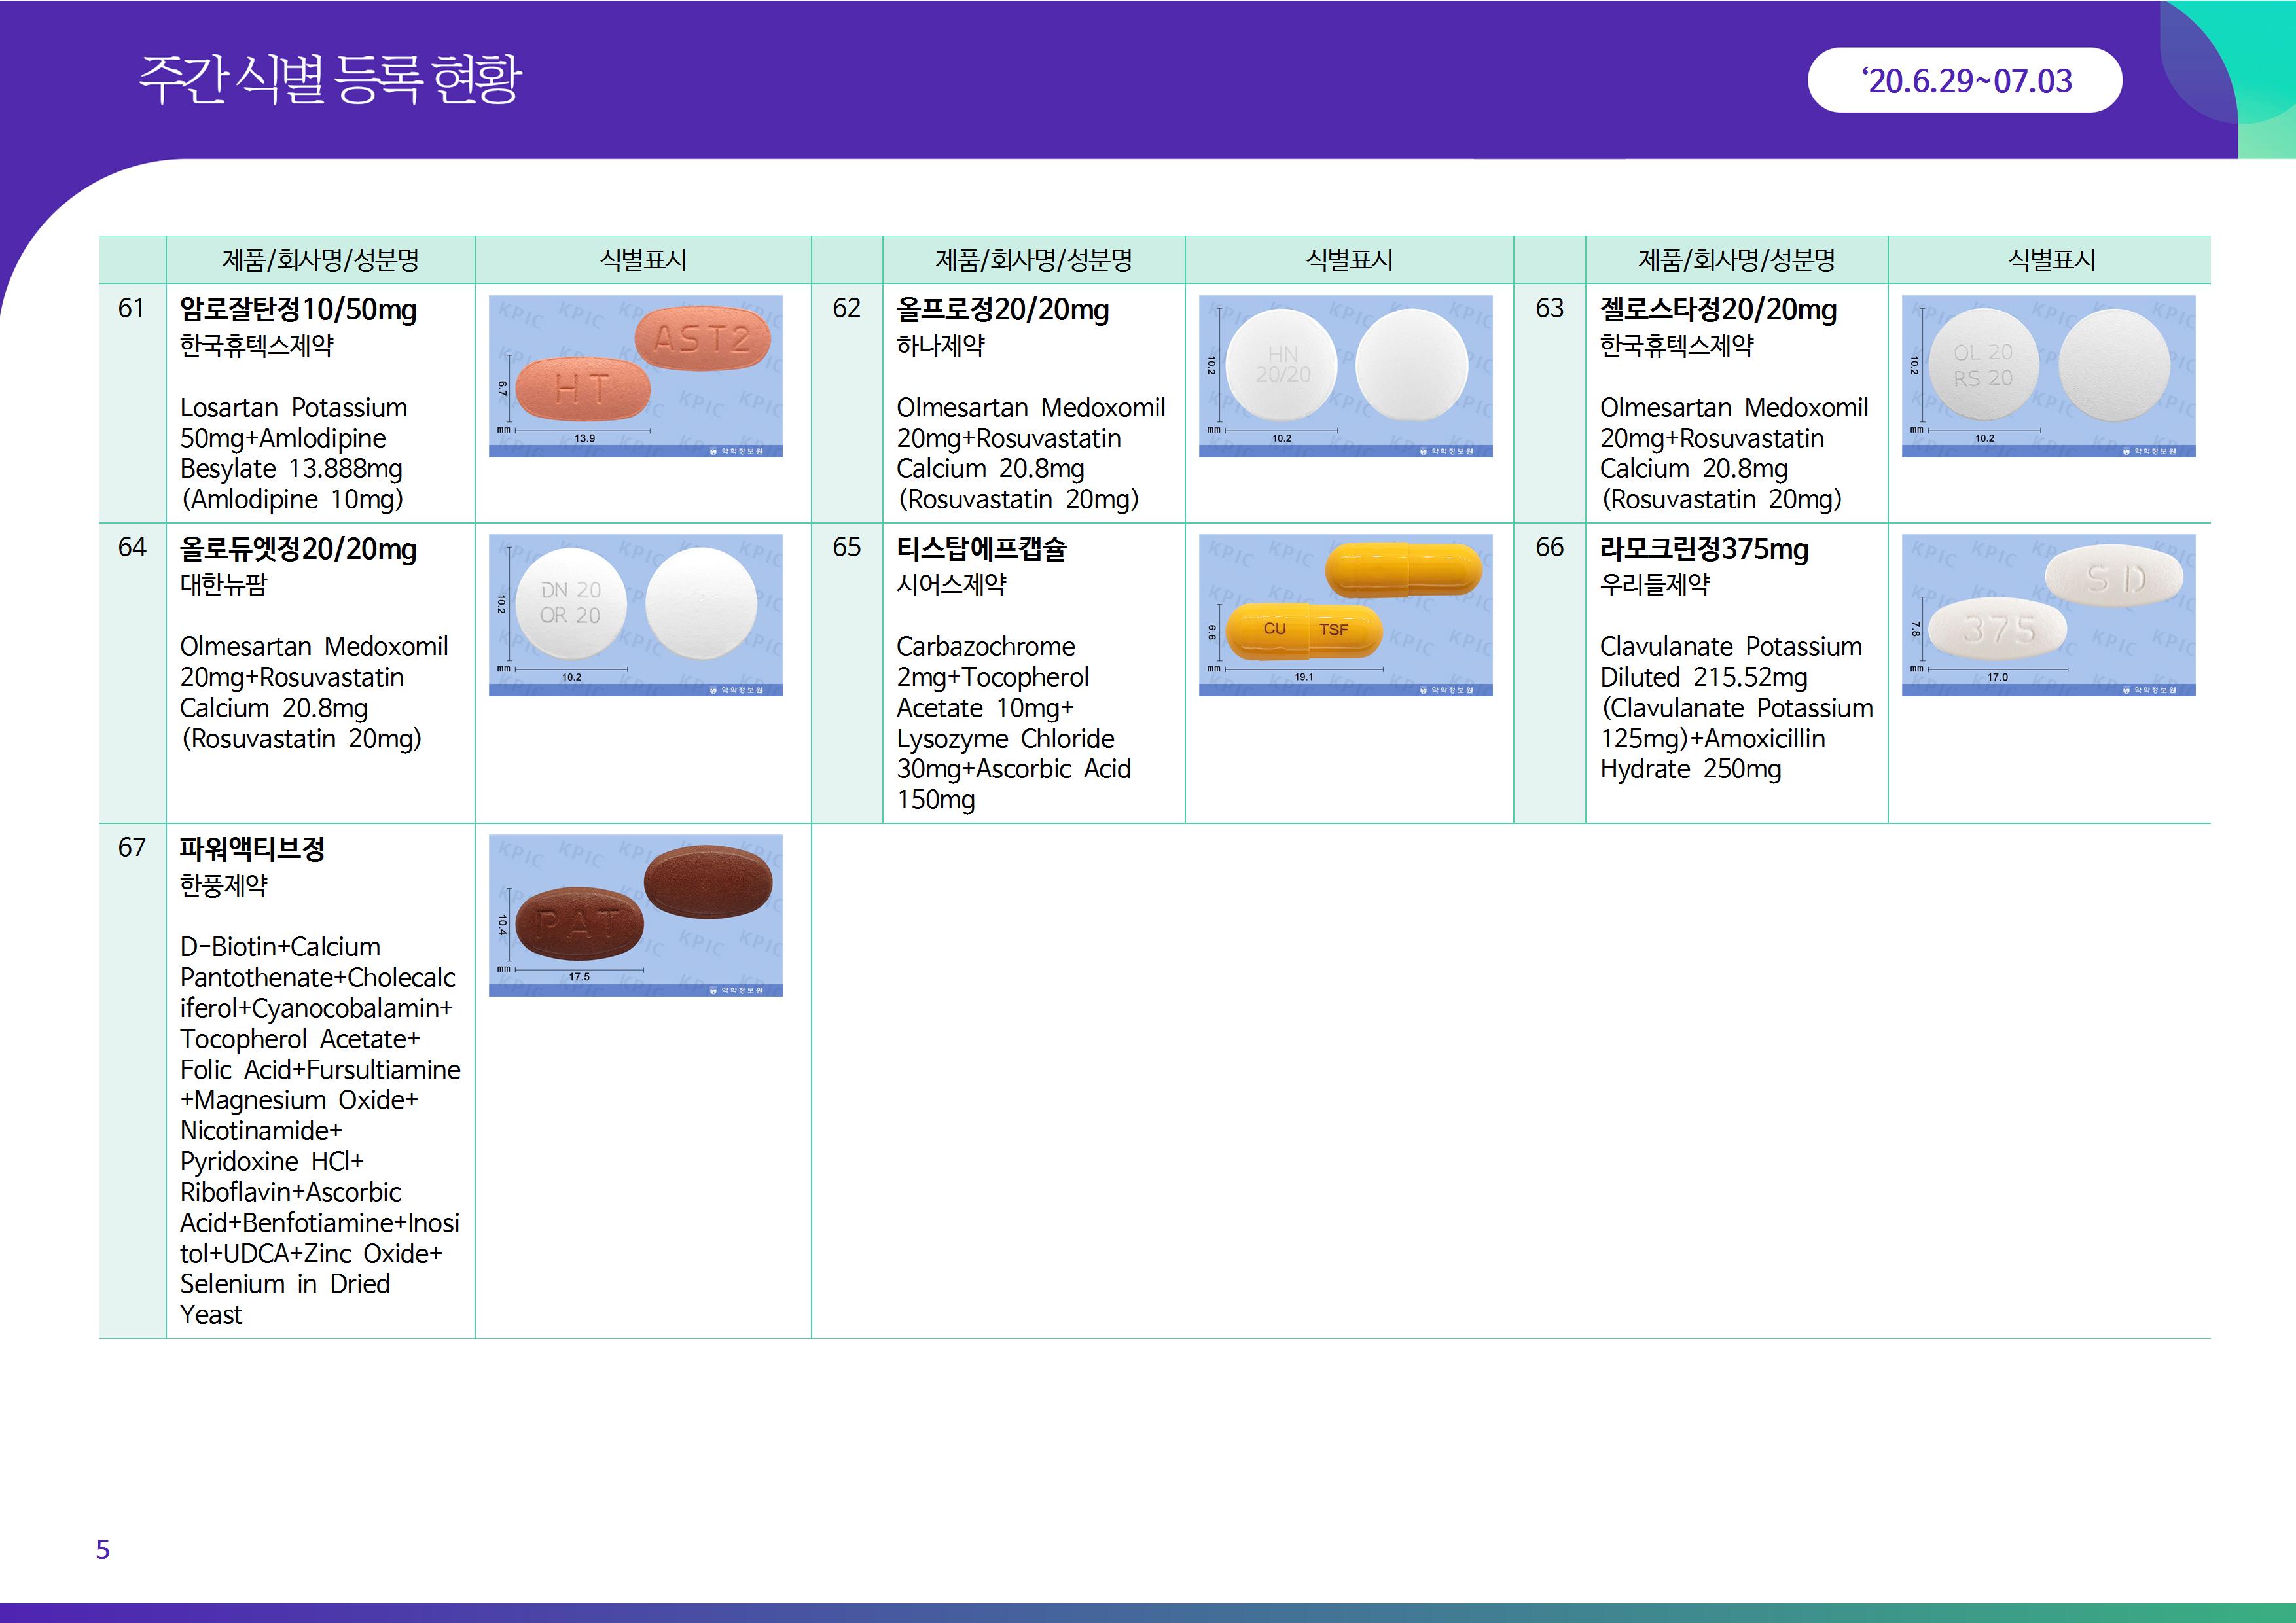Viewport: 2296px width, 1623px height.
Task: Click the first 식별표시 column header
Action: [x=643, y=260]
